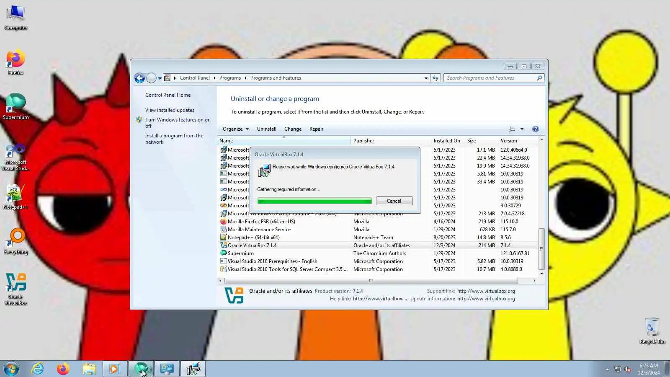Click the Change your view icon

pos(512,129)
